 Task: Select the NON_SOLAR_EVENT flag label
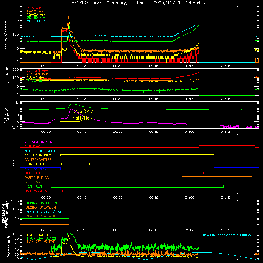pyautogui.click(x=40, y=151)
